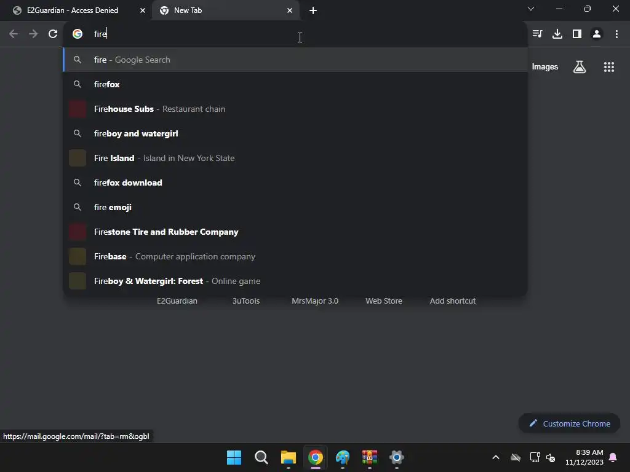Open the MrsMajor 3.0 shortcut

click(315, 301)
